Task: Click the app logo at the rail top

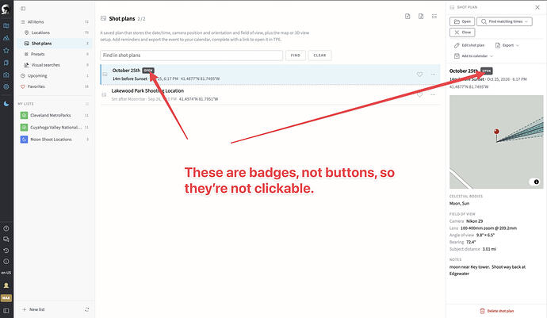Action: pyautogui.click(x=6, y=9)
